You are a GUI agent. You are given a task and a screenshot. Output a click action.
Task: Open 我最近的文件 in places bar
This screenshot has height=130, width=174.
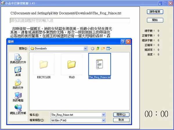tap(18, 59)
